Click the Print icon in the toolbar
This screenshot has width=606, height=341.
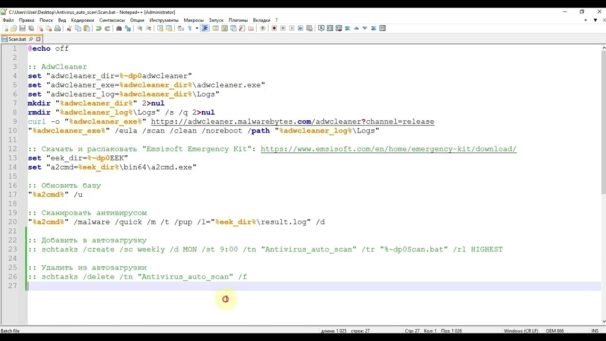tap(57, 28)
